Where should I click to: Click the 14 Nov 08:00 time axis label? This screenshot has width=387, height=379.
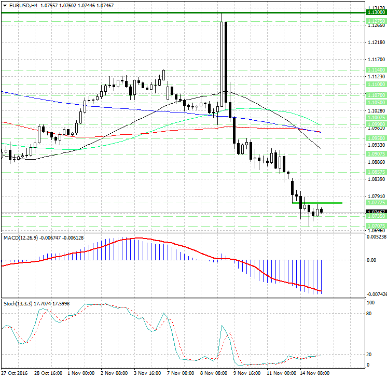click(315, 373)
